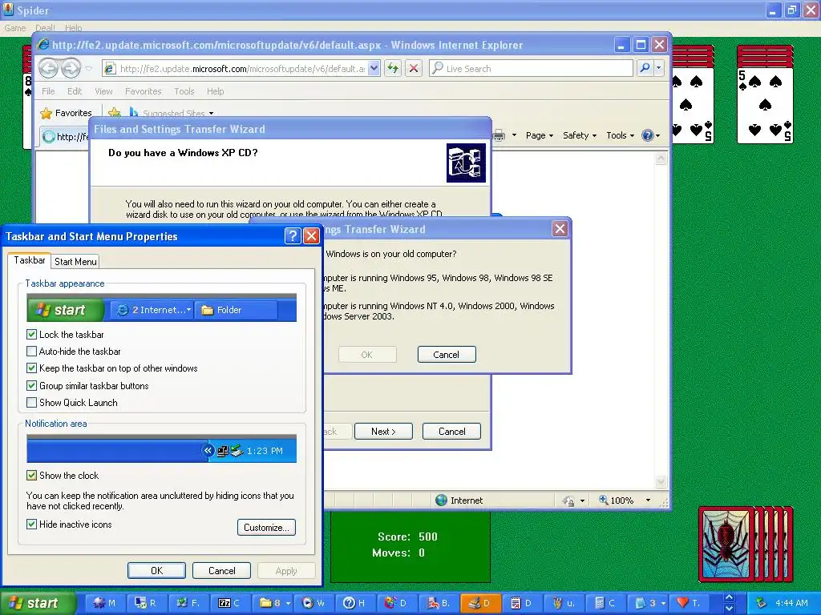Open the taskbar item labeled M
Screen dimensions: 821x615
click(104, 603)
